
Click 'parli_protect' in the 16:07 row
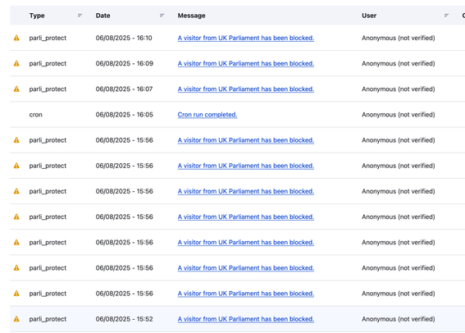pos(48,89)
